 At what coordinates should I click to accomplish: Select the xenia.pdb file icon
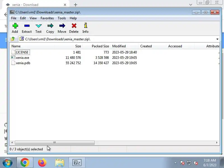[13, 63]
